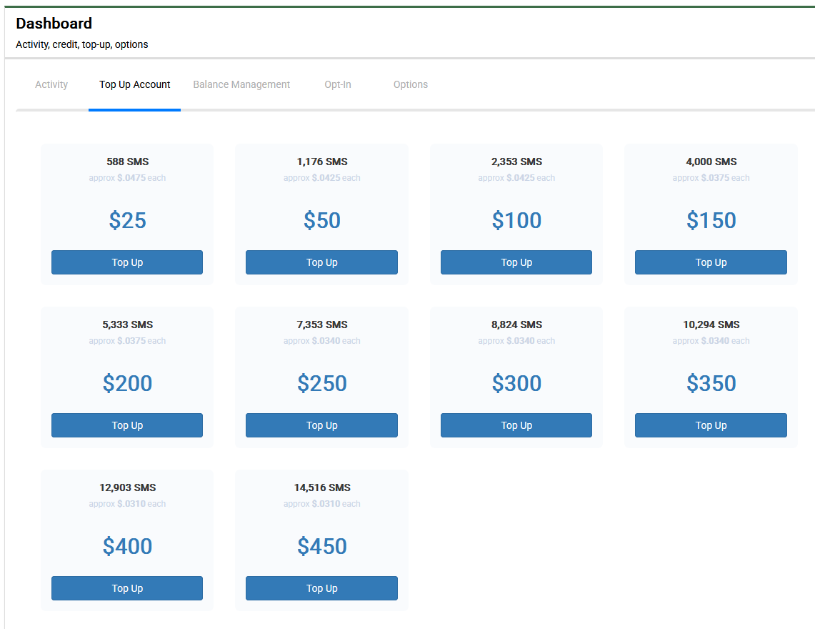This screenshot has height=629, width=815.
Task: Click Top Up for the $50 package
Action: point(321,262)
